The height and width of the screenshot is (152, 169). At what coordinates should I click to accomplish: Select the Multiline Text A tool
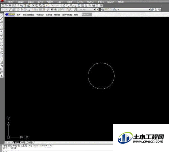tap(2, 76)
